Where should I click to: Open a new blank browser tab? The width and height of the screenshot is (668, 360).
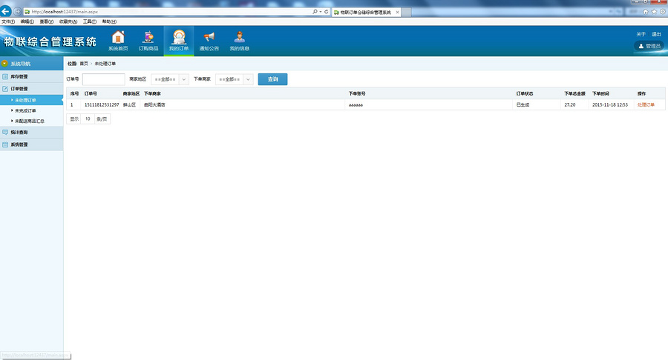click(x=407, y=13)
